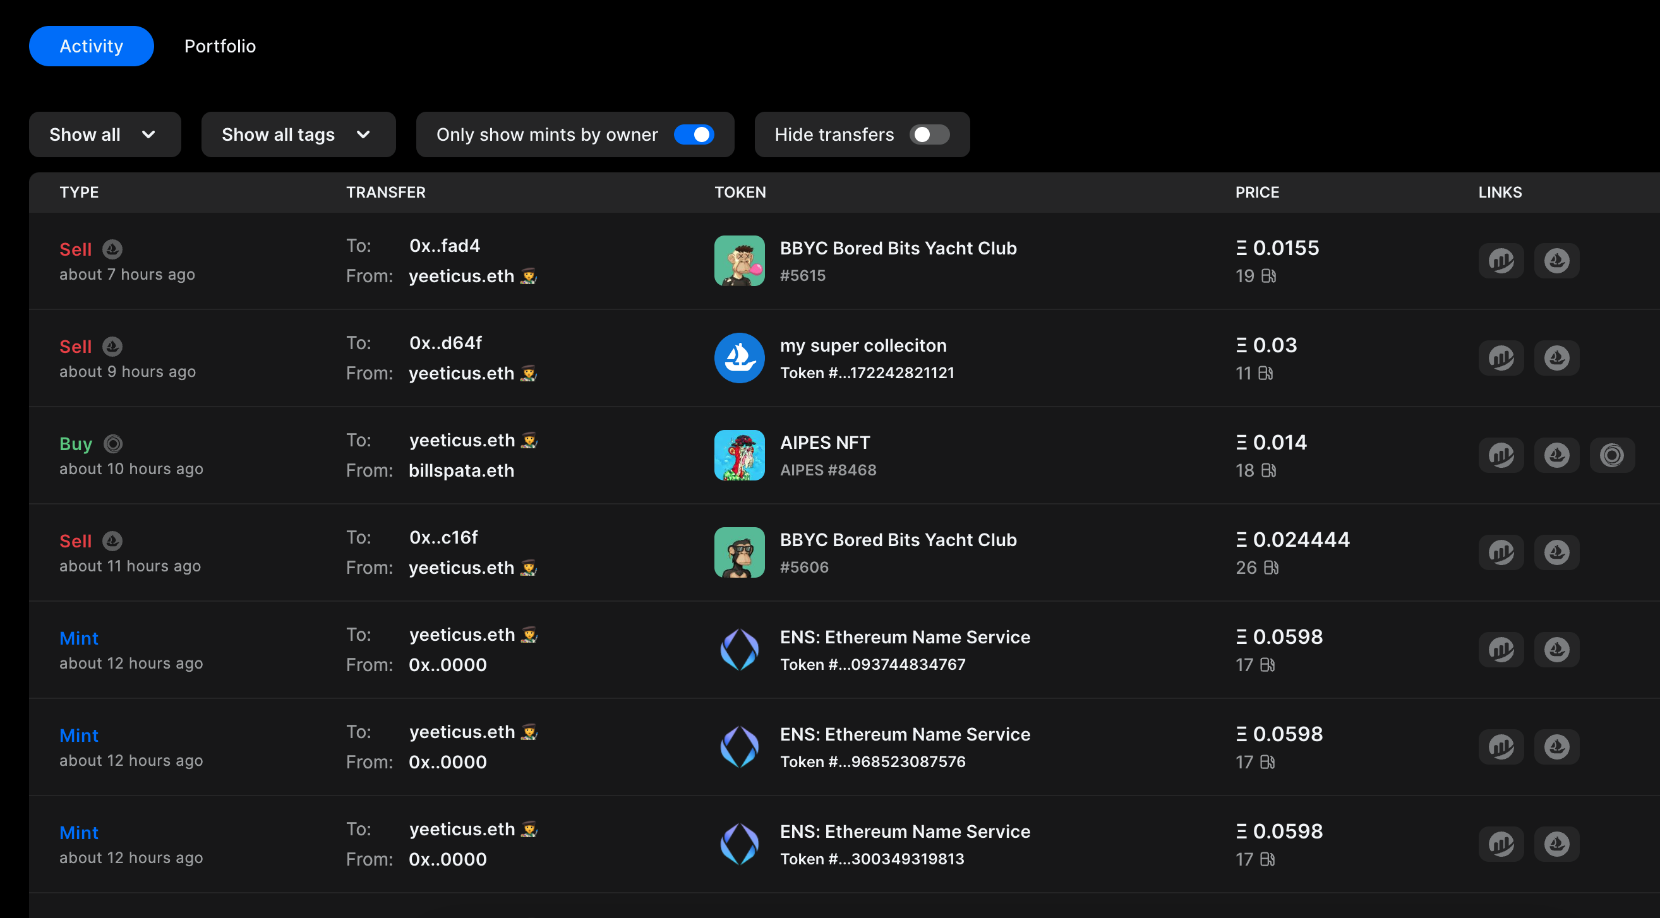The image size is (1660, 918).
Task: Open Etherscan link for ENS token ...093744834767
Action: coord(1501,650)
